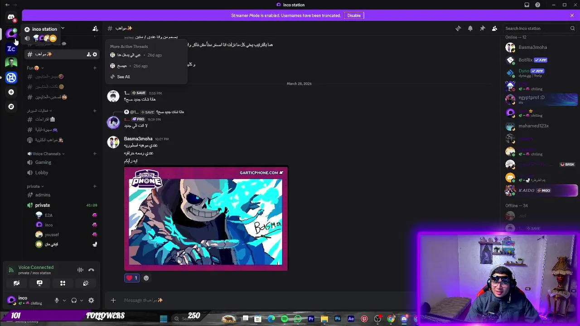The height and width of the screenshot is (326, 580).
Task: Open voice connection signal info icon
Action: point(11,270)
